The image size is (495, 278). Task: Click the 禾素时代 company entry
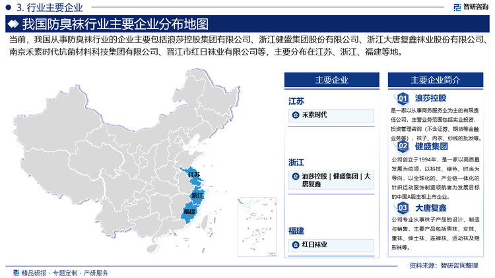(x=331, y=115)
